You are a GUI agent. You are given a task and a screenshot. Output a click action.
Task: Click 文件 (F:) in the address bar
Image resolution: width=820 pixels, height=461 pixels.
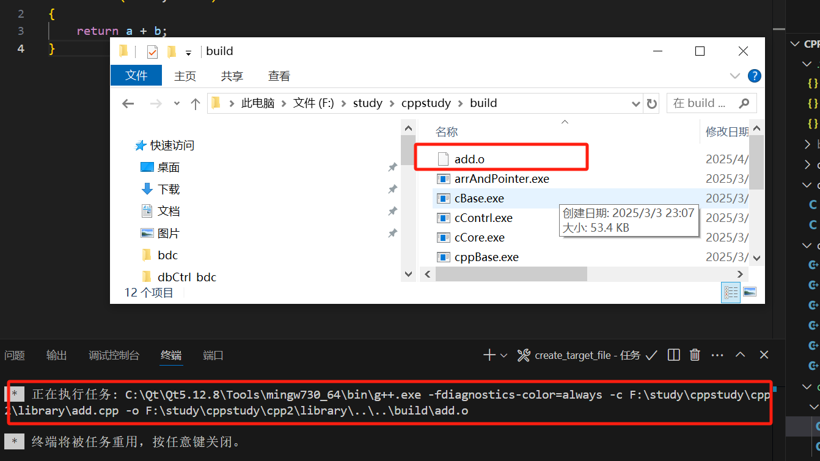(313, 103)
